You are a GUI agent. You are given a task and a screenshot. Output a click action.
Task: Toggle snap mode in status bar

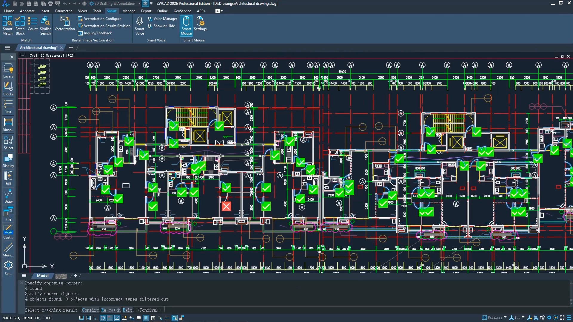pos(81,318)
